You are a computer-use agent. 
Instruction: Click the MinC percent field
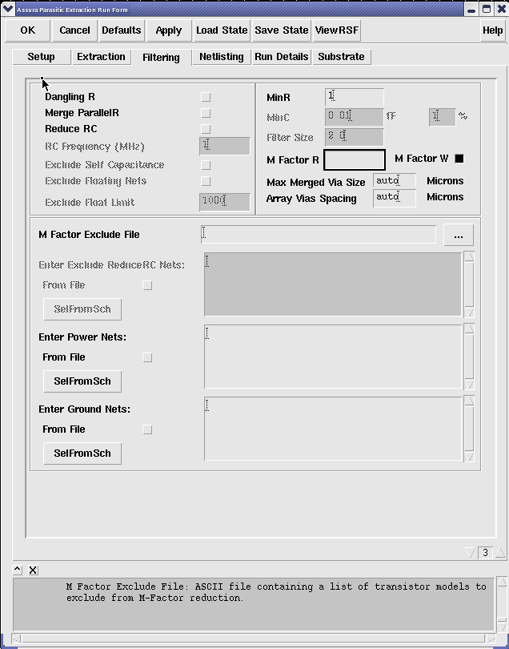442,117
